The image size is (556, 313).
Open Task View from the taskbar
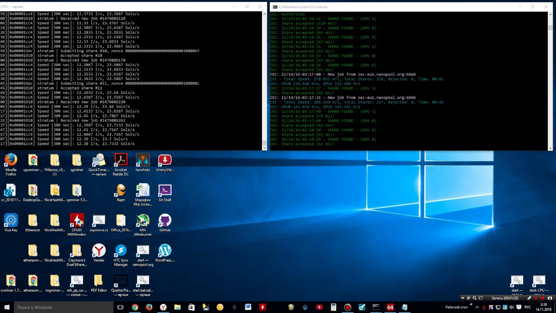pos(121,307)
